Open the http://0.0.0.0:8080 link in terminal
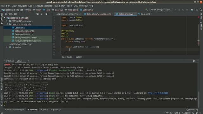 click(x=158, y=93)
